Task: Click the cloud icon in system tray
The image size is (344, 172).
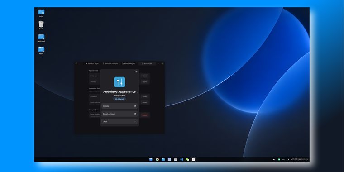Action: (x=273, y=159)
